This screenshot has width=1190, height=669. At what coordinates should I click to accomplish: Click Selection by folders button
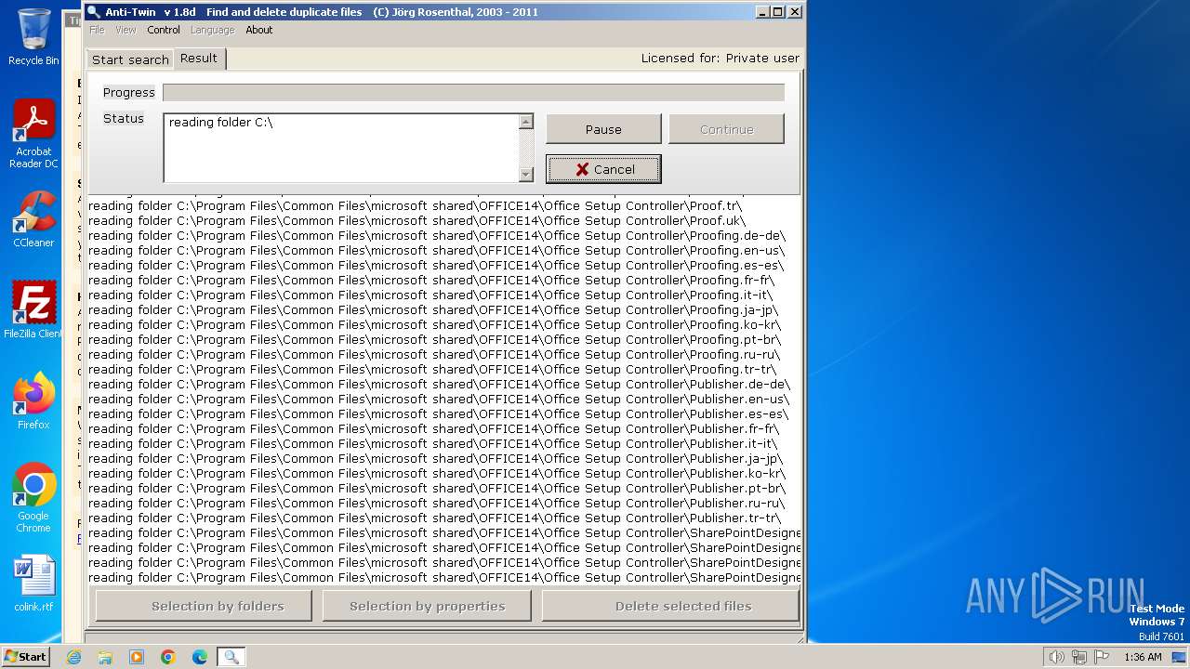tap(204, 606)
